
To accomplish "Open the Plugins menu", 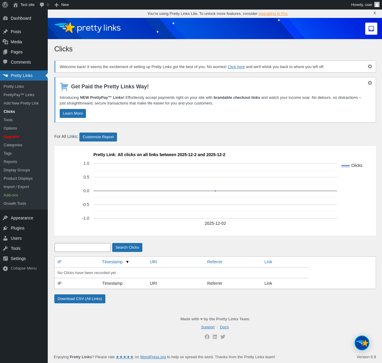I will [x=24, y=228].
